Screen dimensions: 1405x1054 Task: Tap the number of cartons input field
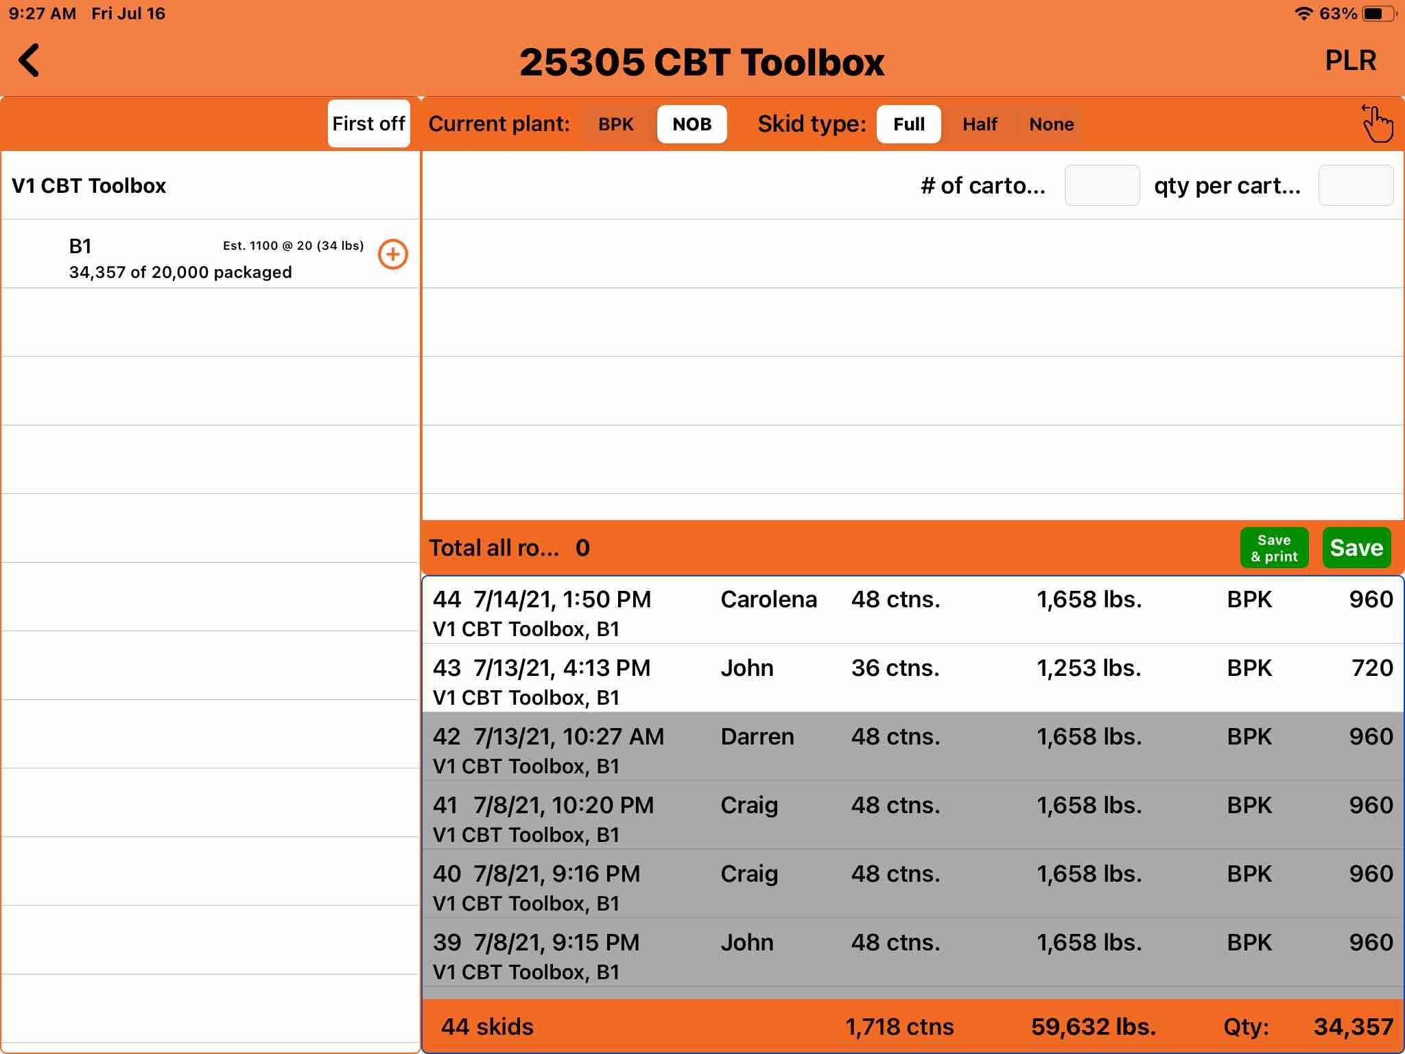click(1102, 185)
